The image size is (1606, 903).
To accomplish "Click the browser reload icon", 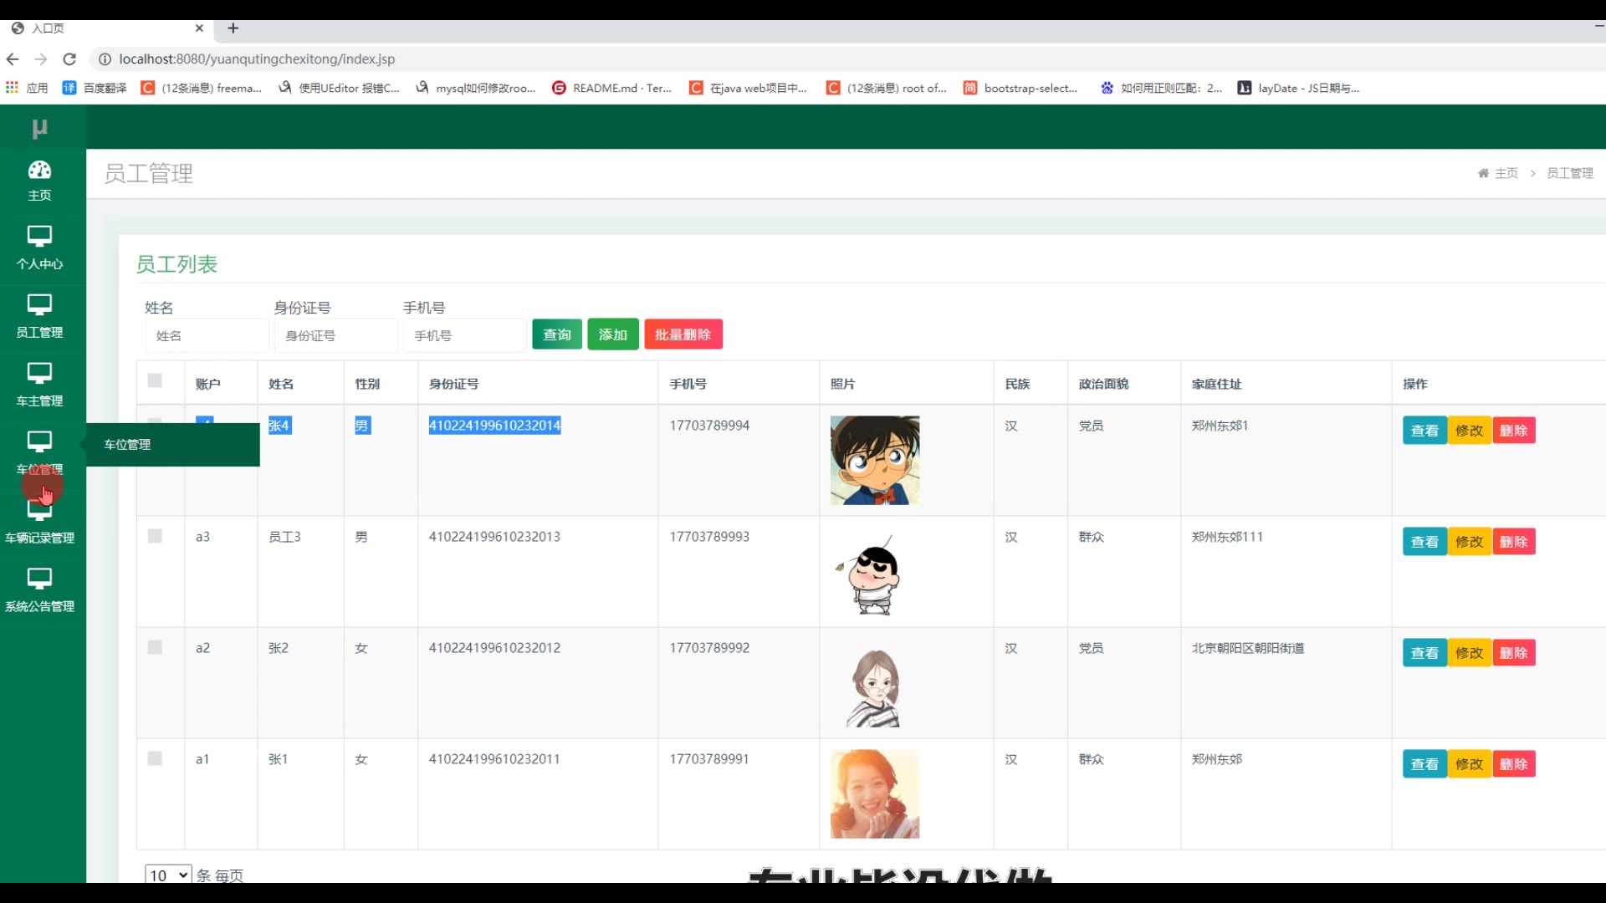I will 69,59.
